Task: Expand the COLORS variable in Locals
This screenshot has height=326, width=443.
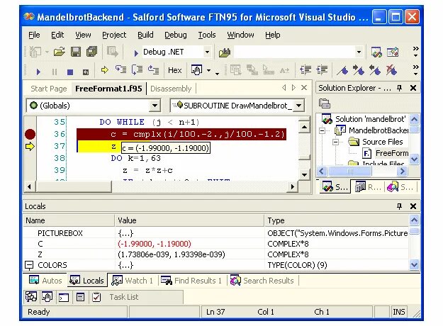Action: coord(29,265)
